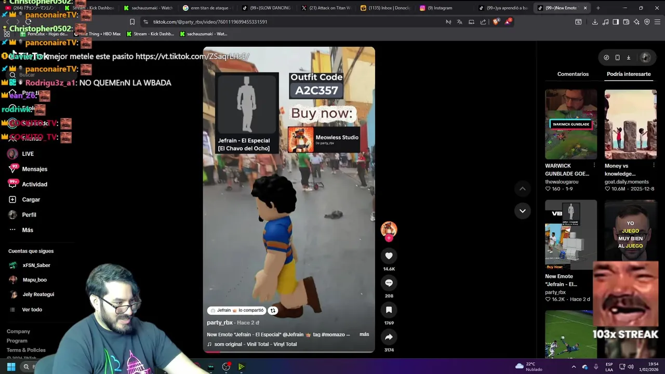Open the profile avatar in the top pill
The width and height of the screenshot is (665, 374).
645,58
